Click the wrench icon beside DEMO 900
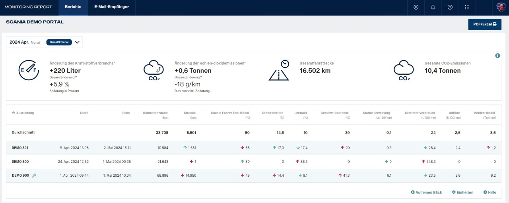 [34, 176]
